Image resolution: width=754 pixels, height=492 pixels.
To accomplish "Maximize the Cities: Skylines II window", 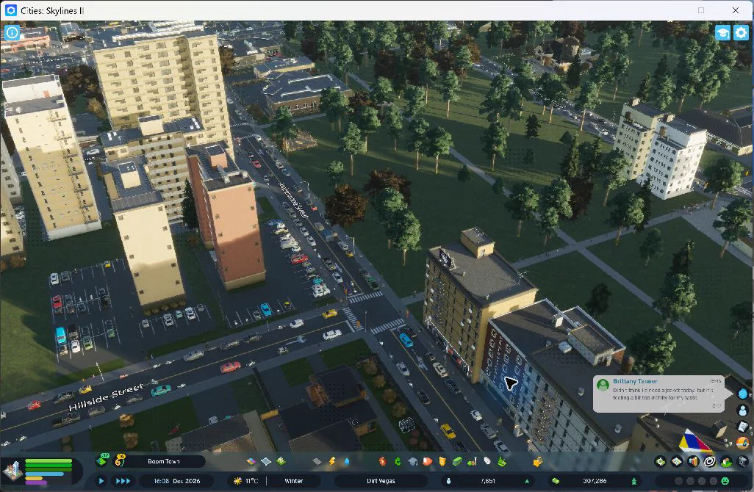I will (x=701, y=10).
